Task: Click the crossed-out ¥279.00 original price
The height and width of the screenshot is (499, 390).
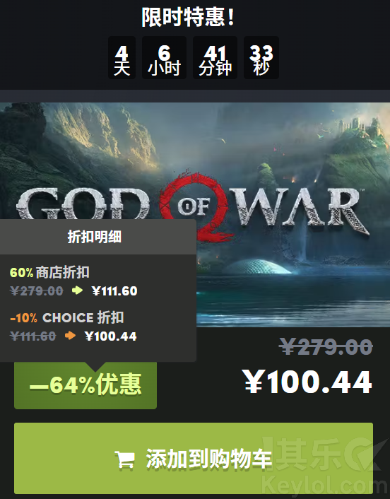Action: 326,346
